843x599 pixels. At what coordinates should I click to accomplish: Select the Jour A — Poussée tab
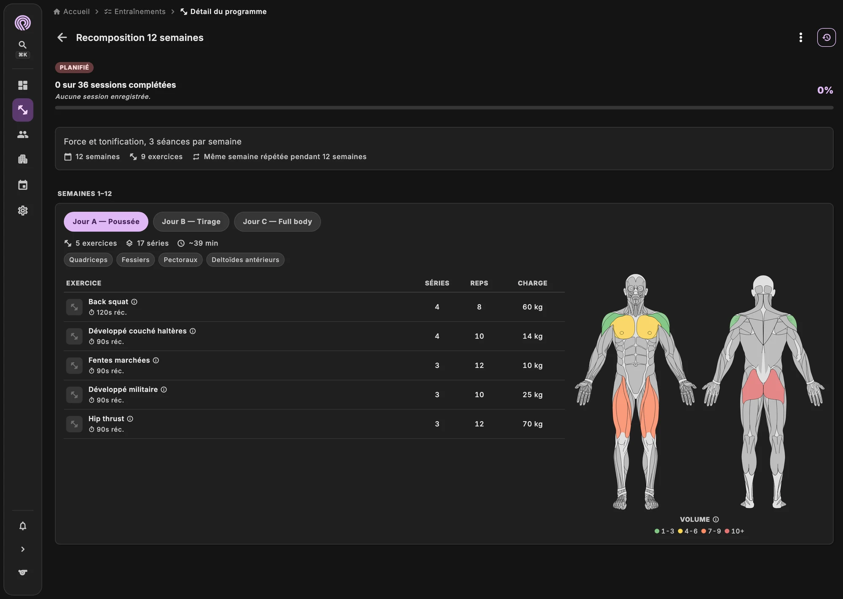coord(106,222)
